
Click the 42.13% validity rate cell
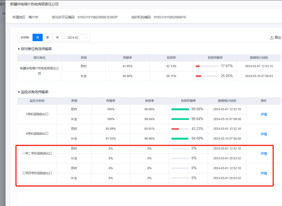[171, 66]
